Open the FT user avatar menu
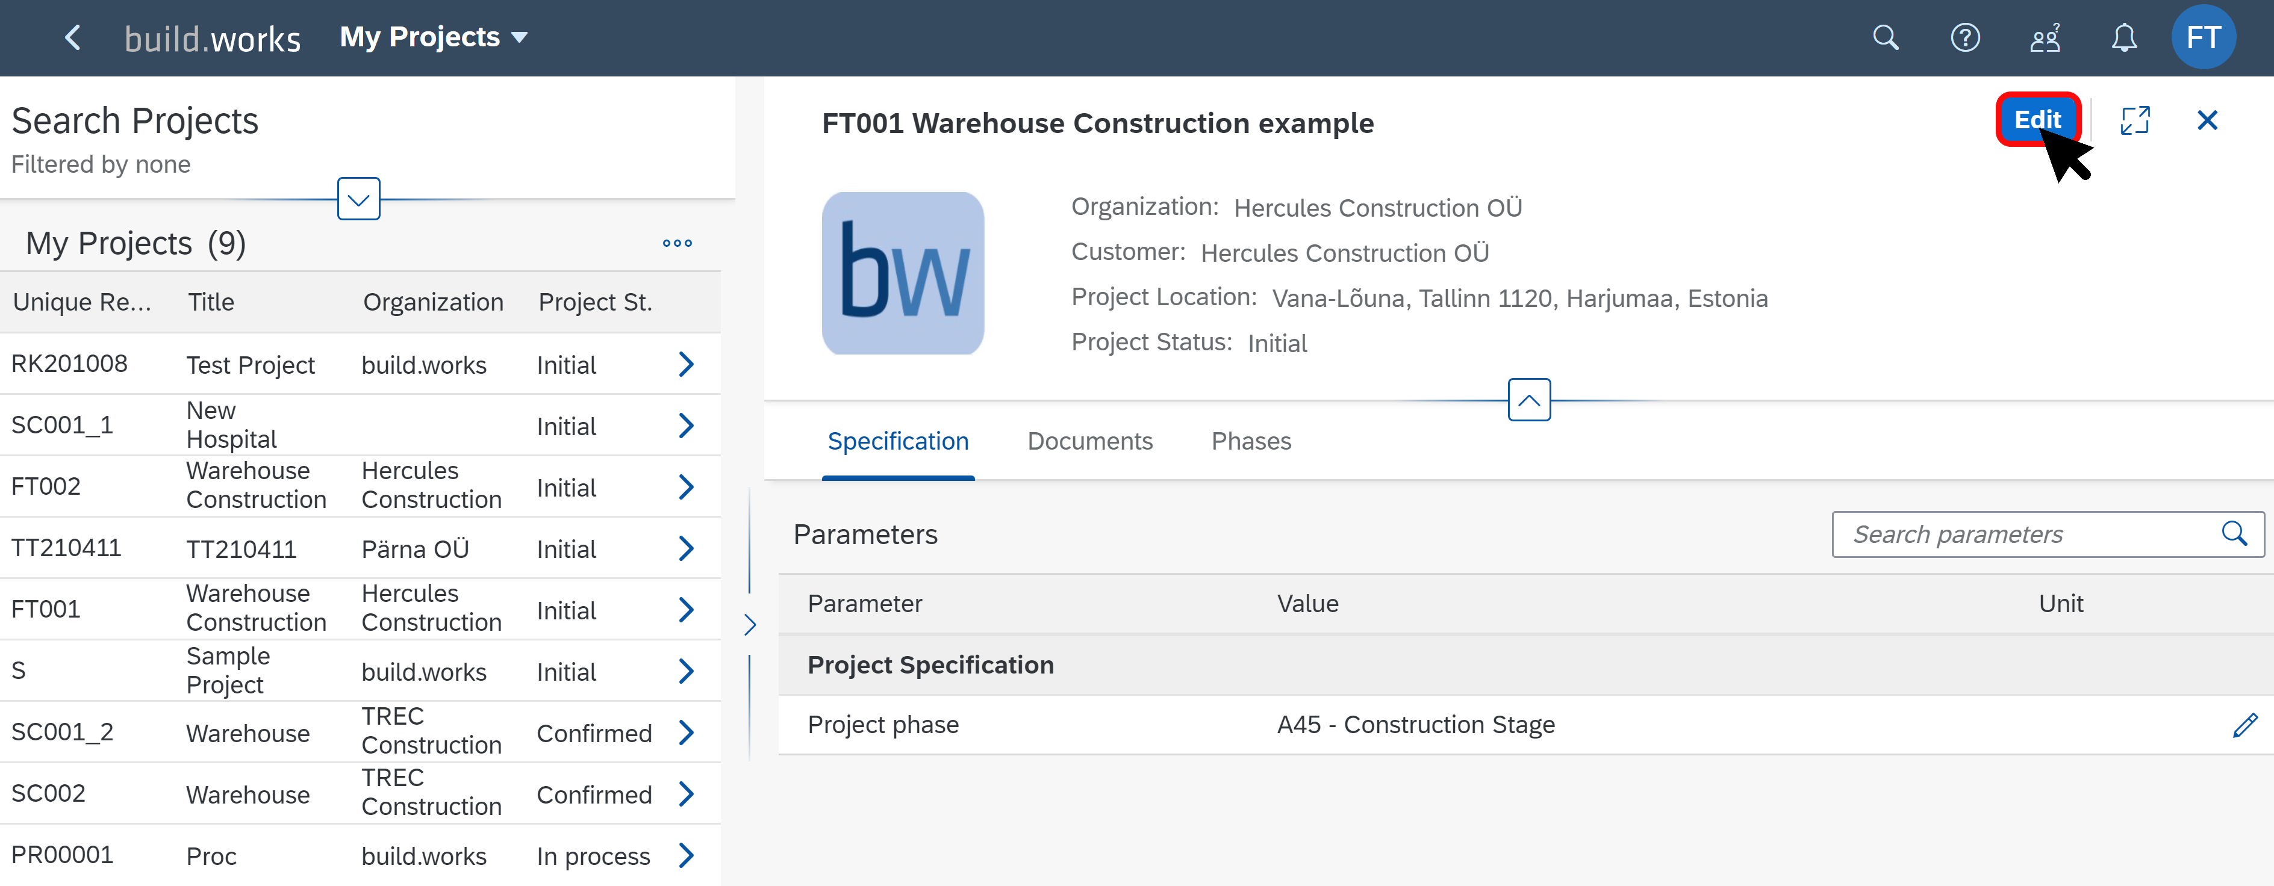The width and height of the screenshot is (2274, 886). pyautogui.click(x=2204, y=38)
